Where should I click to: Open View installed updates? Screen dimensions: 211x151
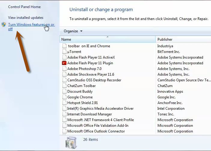point(26,18)
